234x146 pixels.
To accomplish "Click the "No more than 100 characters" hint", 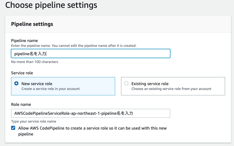I will [35, 62].
